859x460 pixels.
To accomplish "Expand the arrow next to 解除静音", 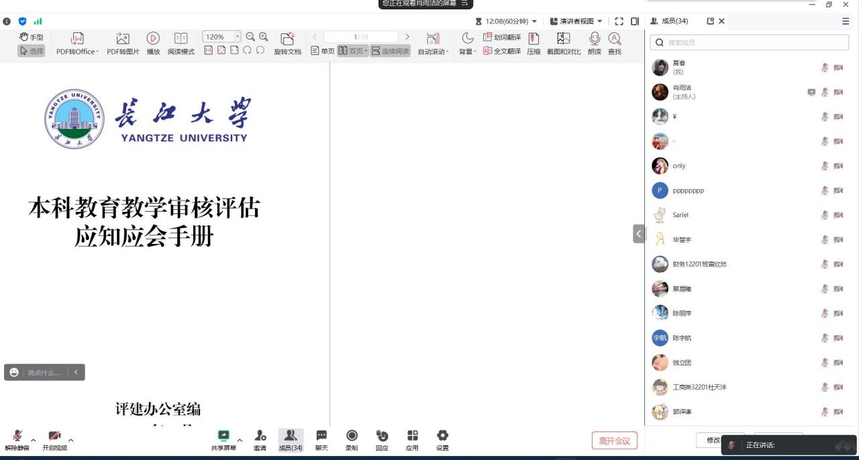I will tap(34, 441).
